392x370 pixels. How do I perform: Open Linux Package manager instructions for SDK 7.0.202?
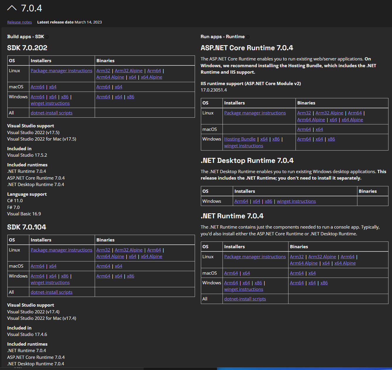[x=62, y=71]
